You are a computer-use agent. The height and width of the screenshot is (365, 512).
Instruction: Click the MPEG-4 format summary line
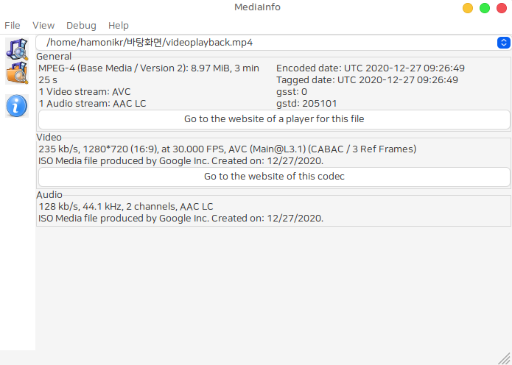(x=148, y=68)
